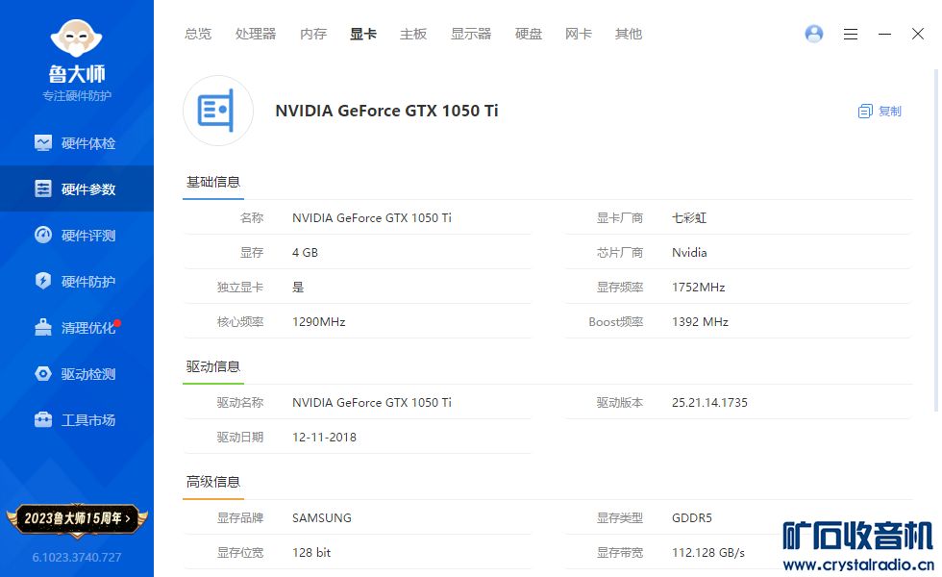Go to the 硬盘 tab
Screen dimensions: 942x577
(529, 34)
